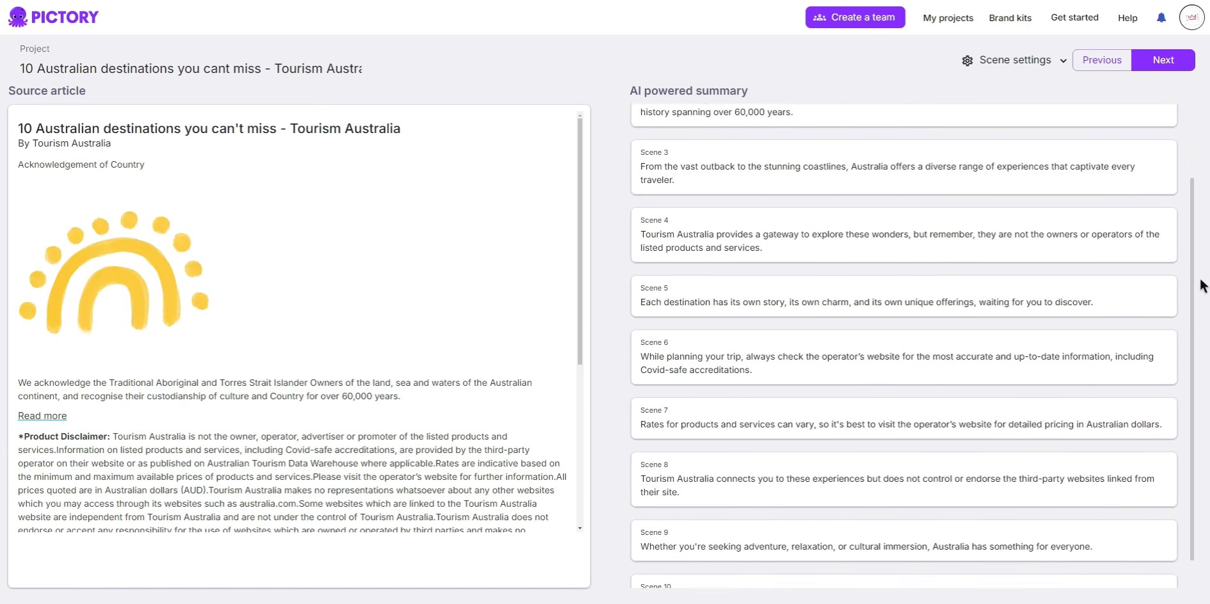Expand the Read more link
Viewport: 1210px width, 604px height.
(x=42, y=415)
